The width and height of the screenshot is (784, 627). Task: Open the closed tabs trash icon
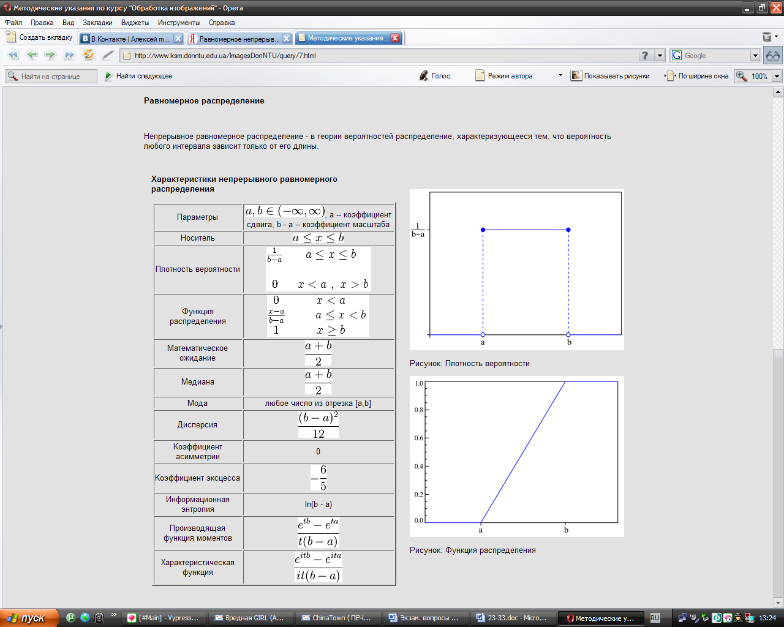pyautogui.click(x=767, y=37)
